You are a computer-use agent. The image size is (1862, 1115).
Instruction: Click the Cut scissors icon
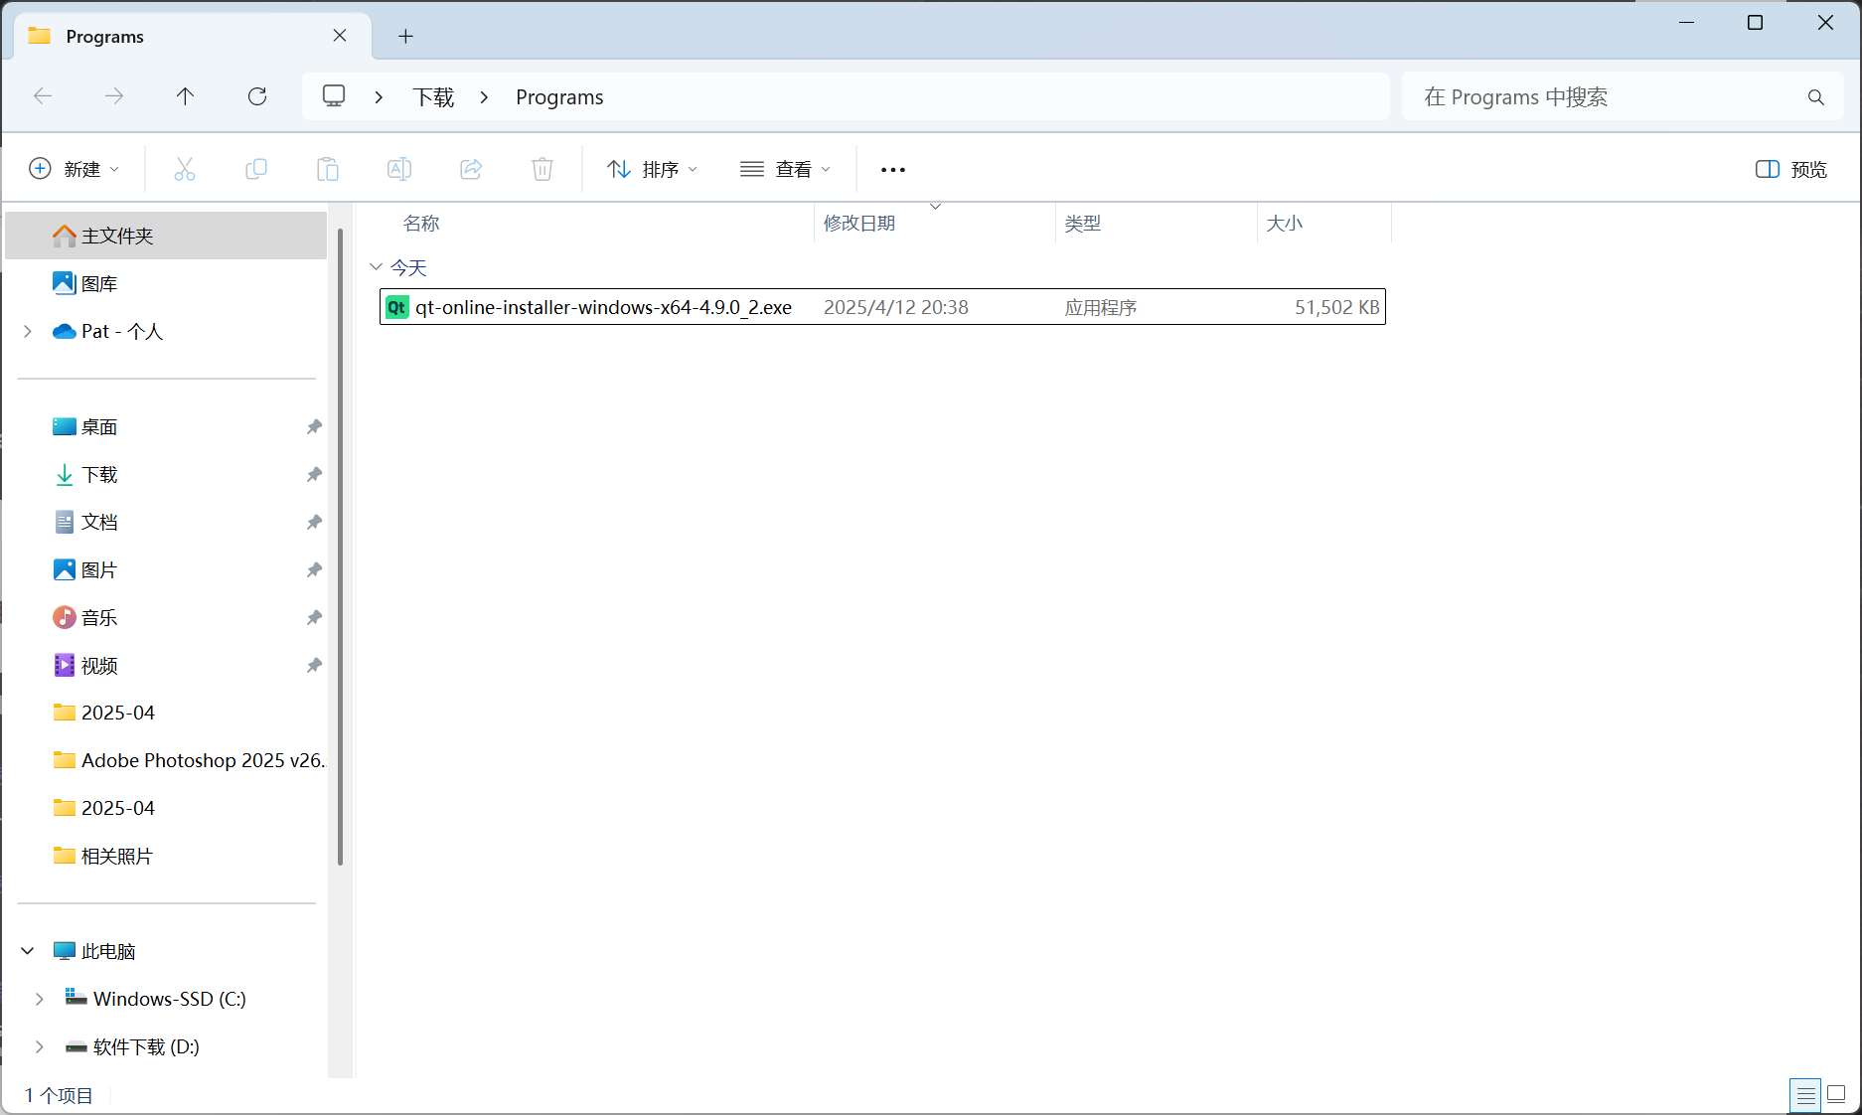[184, 169]
